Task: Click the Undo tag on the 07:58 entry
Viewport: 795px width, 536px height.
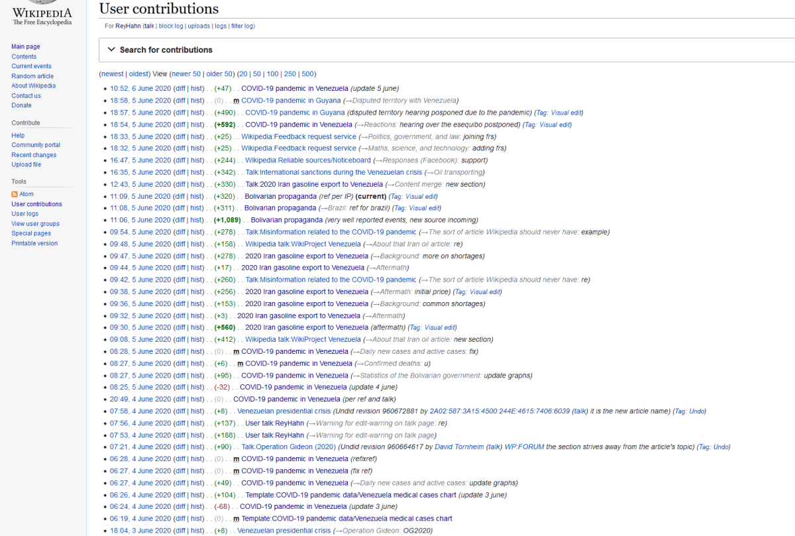Action: tap(697, 411)
